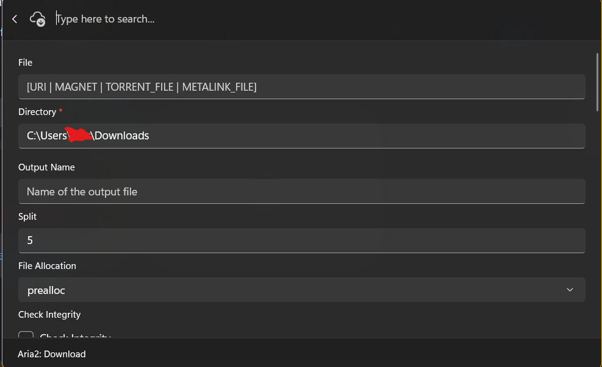The height and width of the screenshot is (367, 602).
Task: Select the Output Name text field
Action: click(x=301, y=192)
